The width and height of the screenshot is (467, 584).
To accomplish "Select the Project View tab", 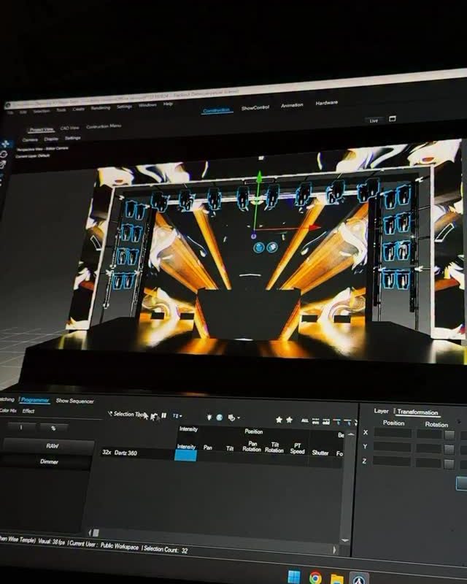I will (x=42, y=130).
